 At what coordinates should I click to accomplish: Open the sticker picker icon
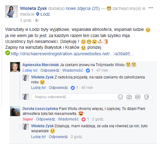pyautogui.click(x=146, y=97)
